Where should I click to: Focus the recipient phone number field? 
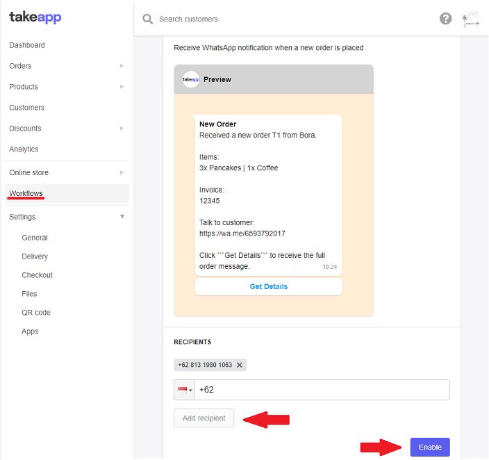point(322,390)
